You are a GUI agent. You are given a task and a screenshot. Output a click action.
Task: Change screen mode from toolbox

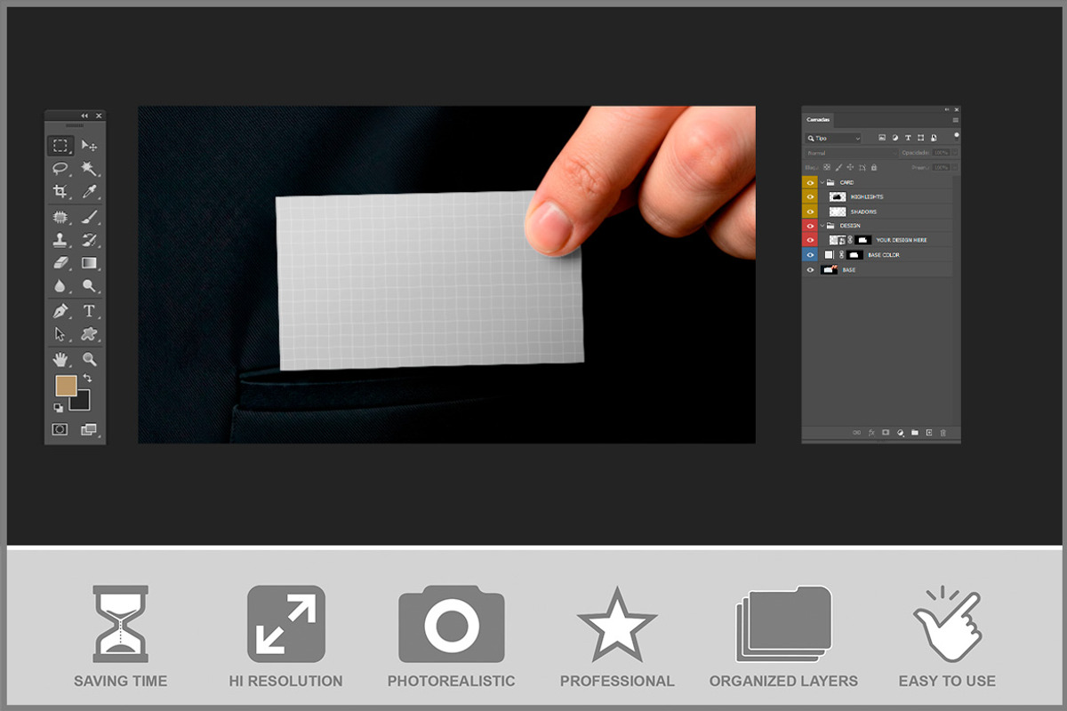click(89, 429)
